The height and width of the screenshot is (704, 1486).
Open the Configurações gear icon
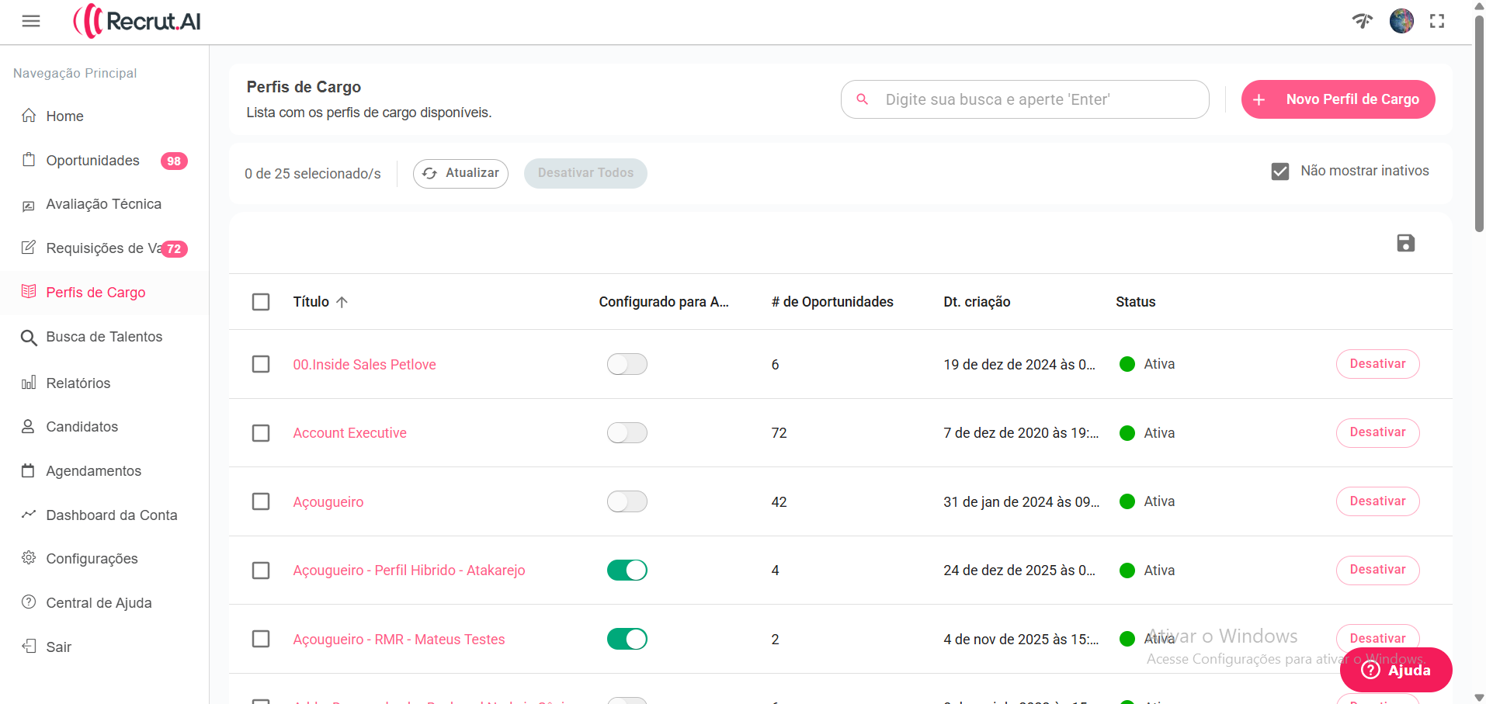pos(29,558)
